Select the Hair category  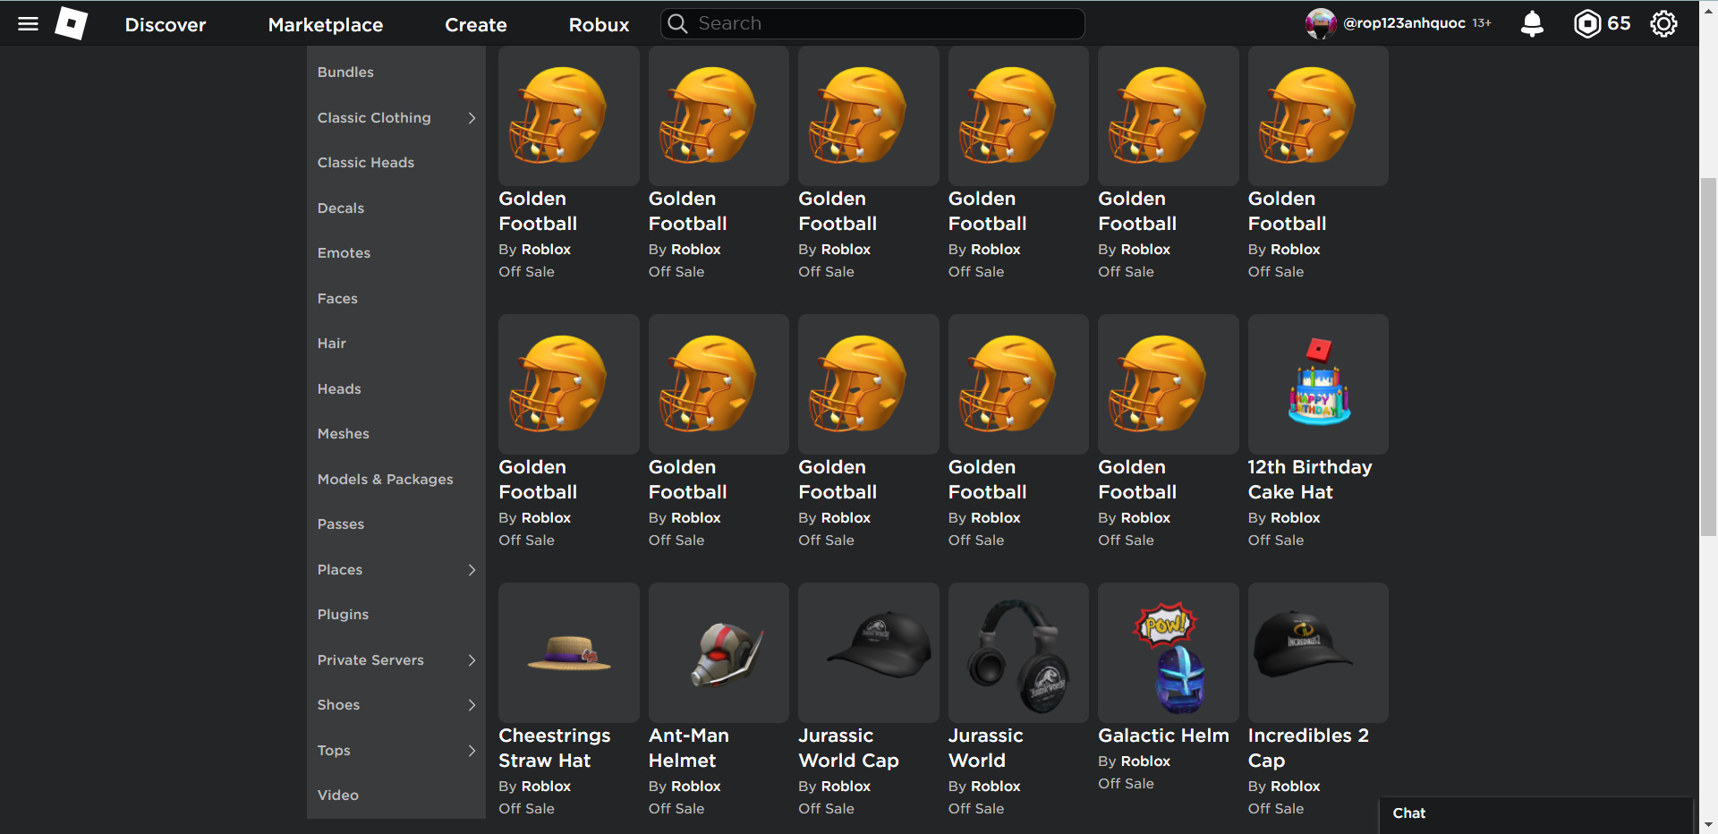click(x=332, y=344)
